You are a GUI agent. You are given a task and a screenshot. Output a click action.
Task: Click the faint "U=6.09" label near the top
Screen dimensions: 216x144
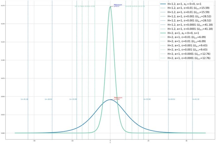coord(128,6)
